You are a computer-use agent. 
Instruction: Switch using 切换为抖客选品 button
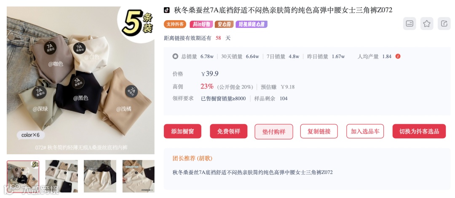(x=419, y=131)
